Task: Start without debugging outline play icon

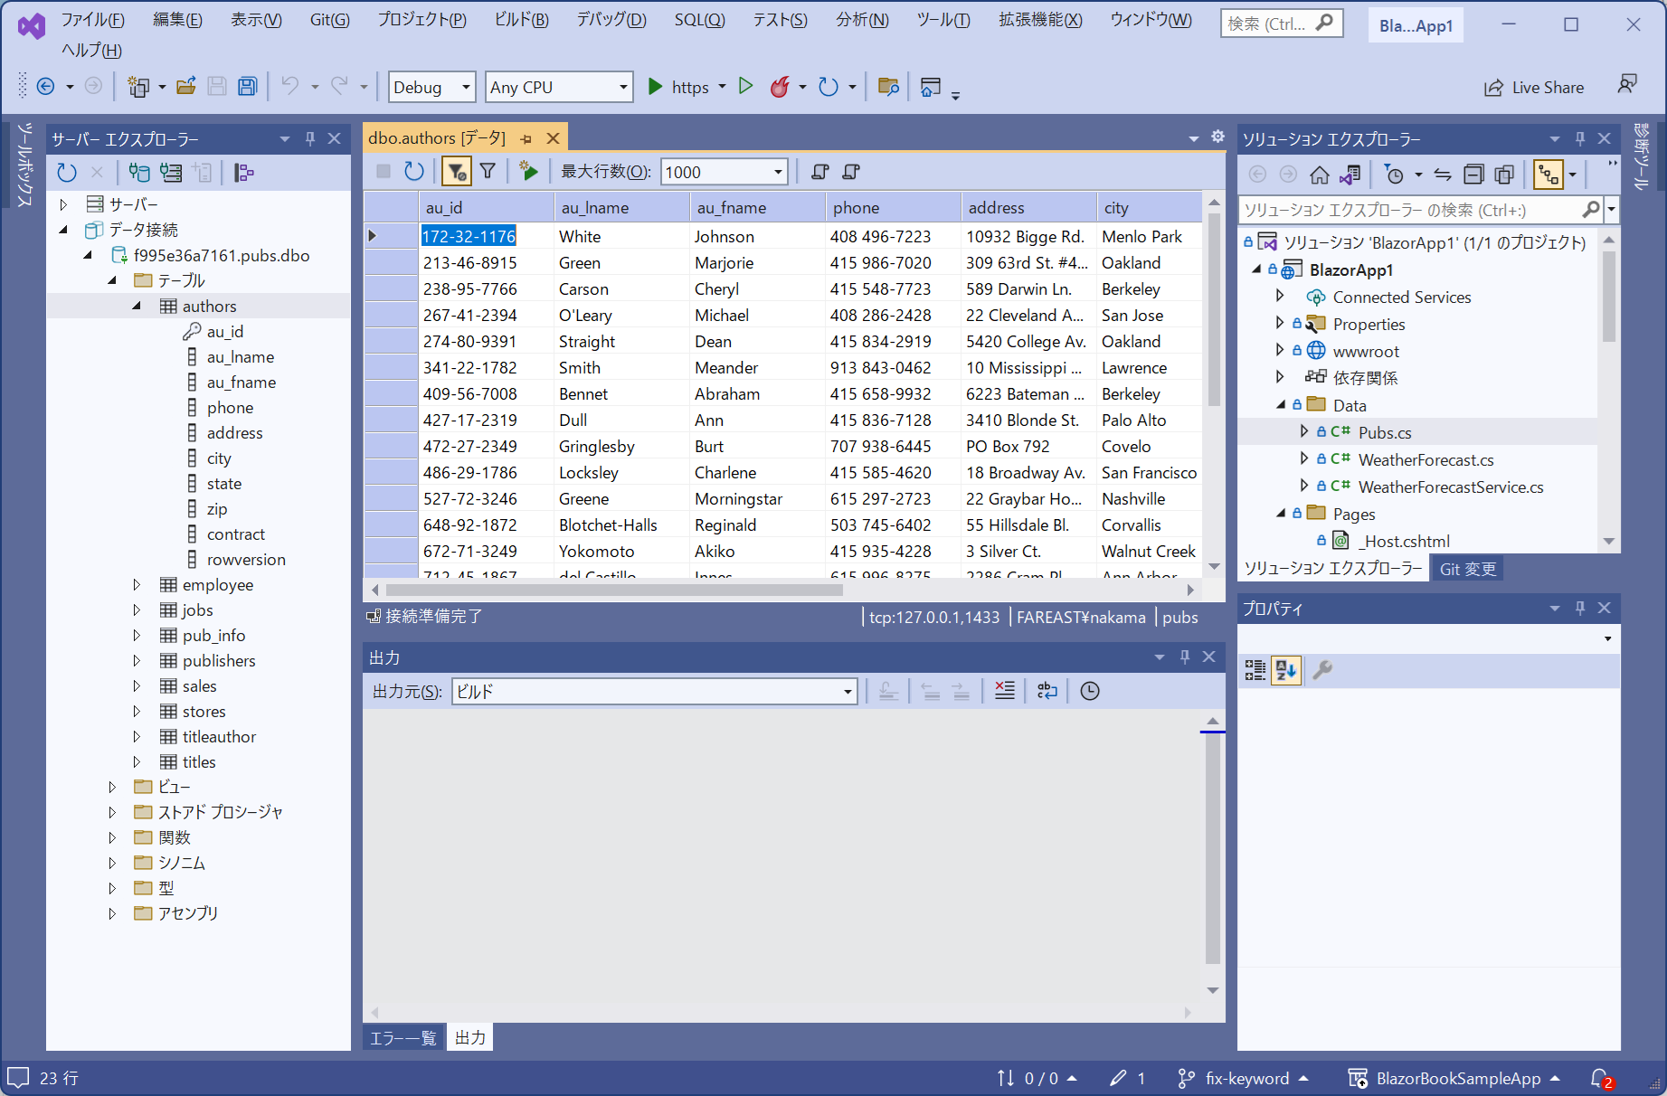Action: (745, 87)
